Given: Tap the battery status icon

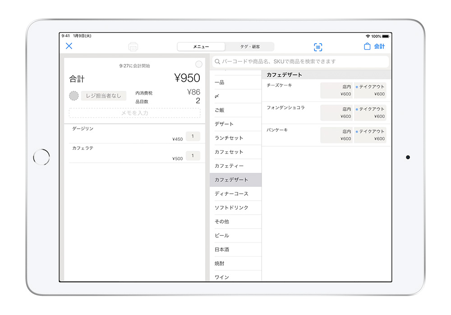Looking at the screenshot, I should pos(386,36).
